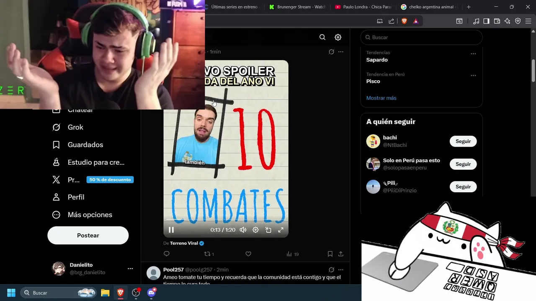Click the share page icon in address bar
This screenshot has height=301, width=536.
click(392, 21)
